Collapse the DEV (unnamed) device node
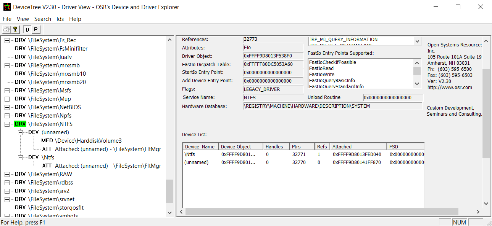 [x=20, y=132]
